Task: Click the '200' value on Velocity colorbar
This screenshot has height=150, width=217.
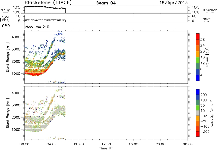Action: [x=204, y=95]
